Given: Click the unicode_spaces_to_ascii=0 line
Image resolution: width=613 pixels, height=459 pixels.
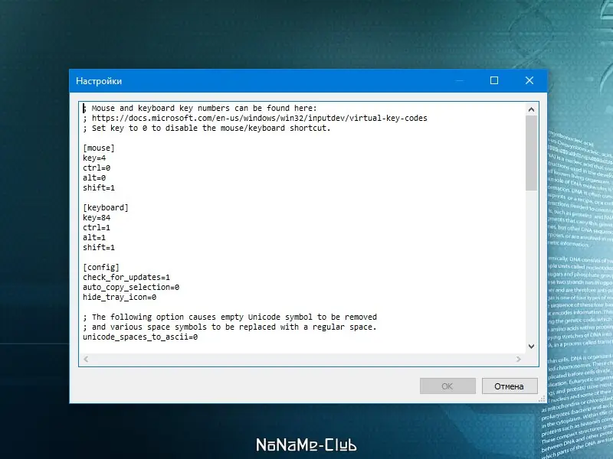Looking at the screenshot, I should point(140,337).
